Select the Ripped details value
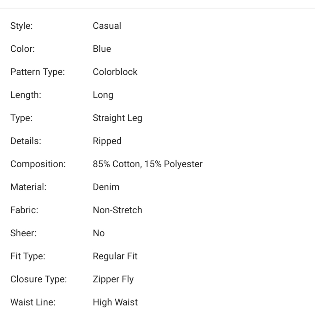The width and height of the screenshot is (315, 315). (107, 141)
